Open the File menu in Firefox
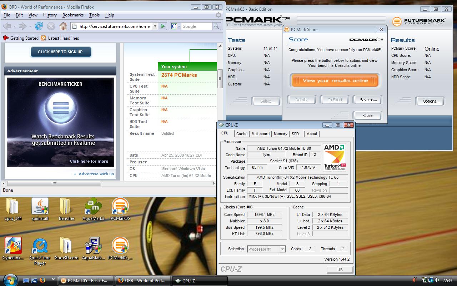 (x=7, y=15)
